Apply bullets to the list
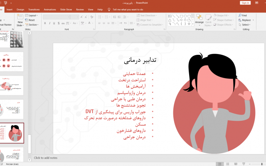This screenshot has width=266, height=166. (x=99, y=17)
